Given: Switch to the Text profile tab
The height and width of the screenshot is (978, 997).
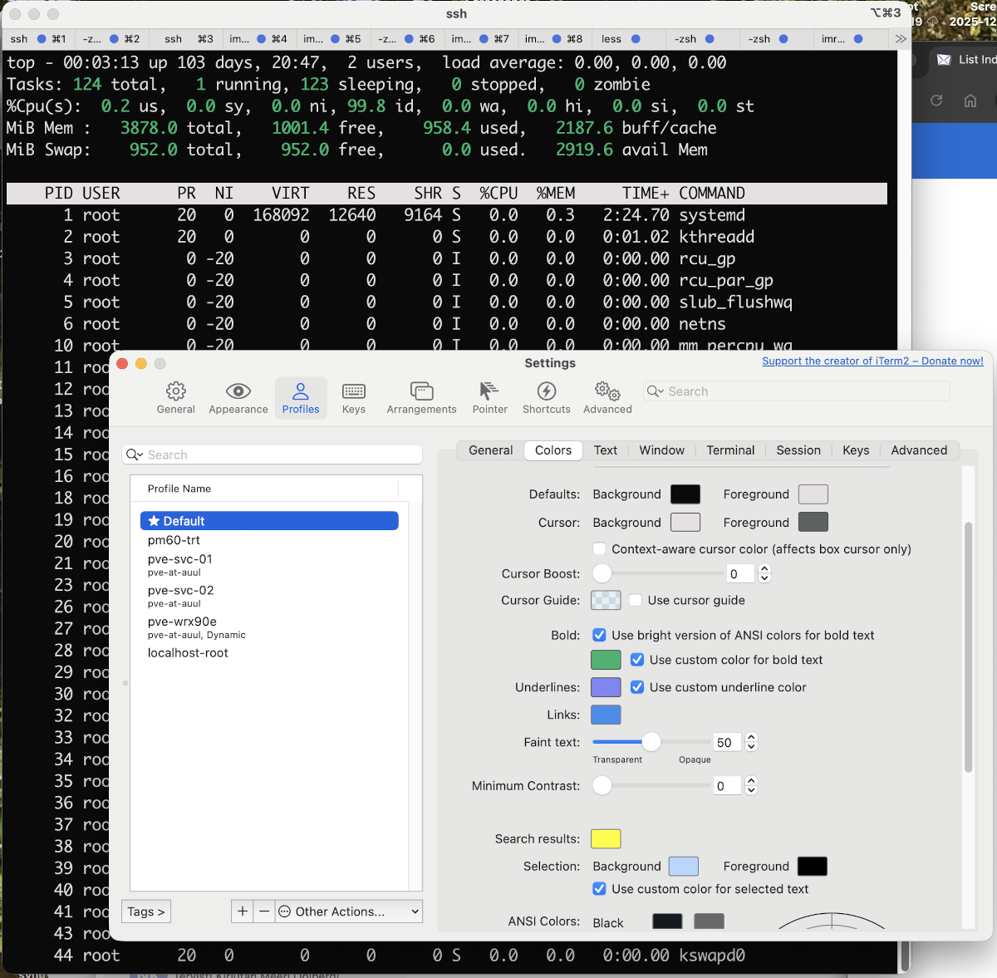Looking at the screenshot, I should (605, 450).
